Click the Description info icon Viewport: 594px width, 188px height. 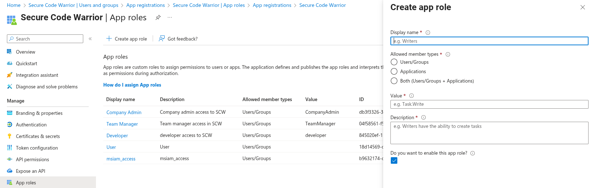pos(424,118)
